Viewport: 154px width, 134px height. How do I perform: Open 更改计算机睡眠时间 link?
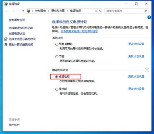21,44
